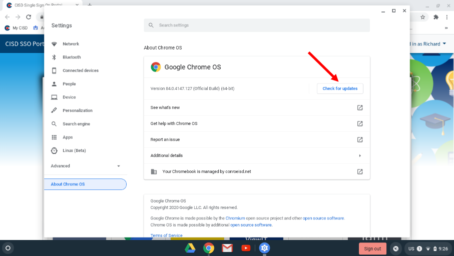
Task: Expand Additional details row
Action: coord(359,155)
